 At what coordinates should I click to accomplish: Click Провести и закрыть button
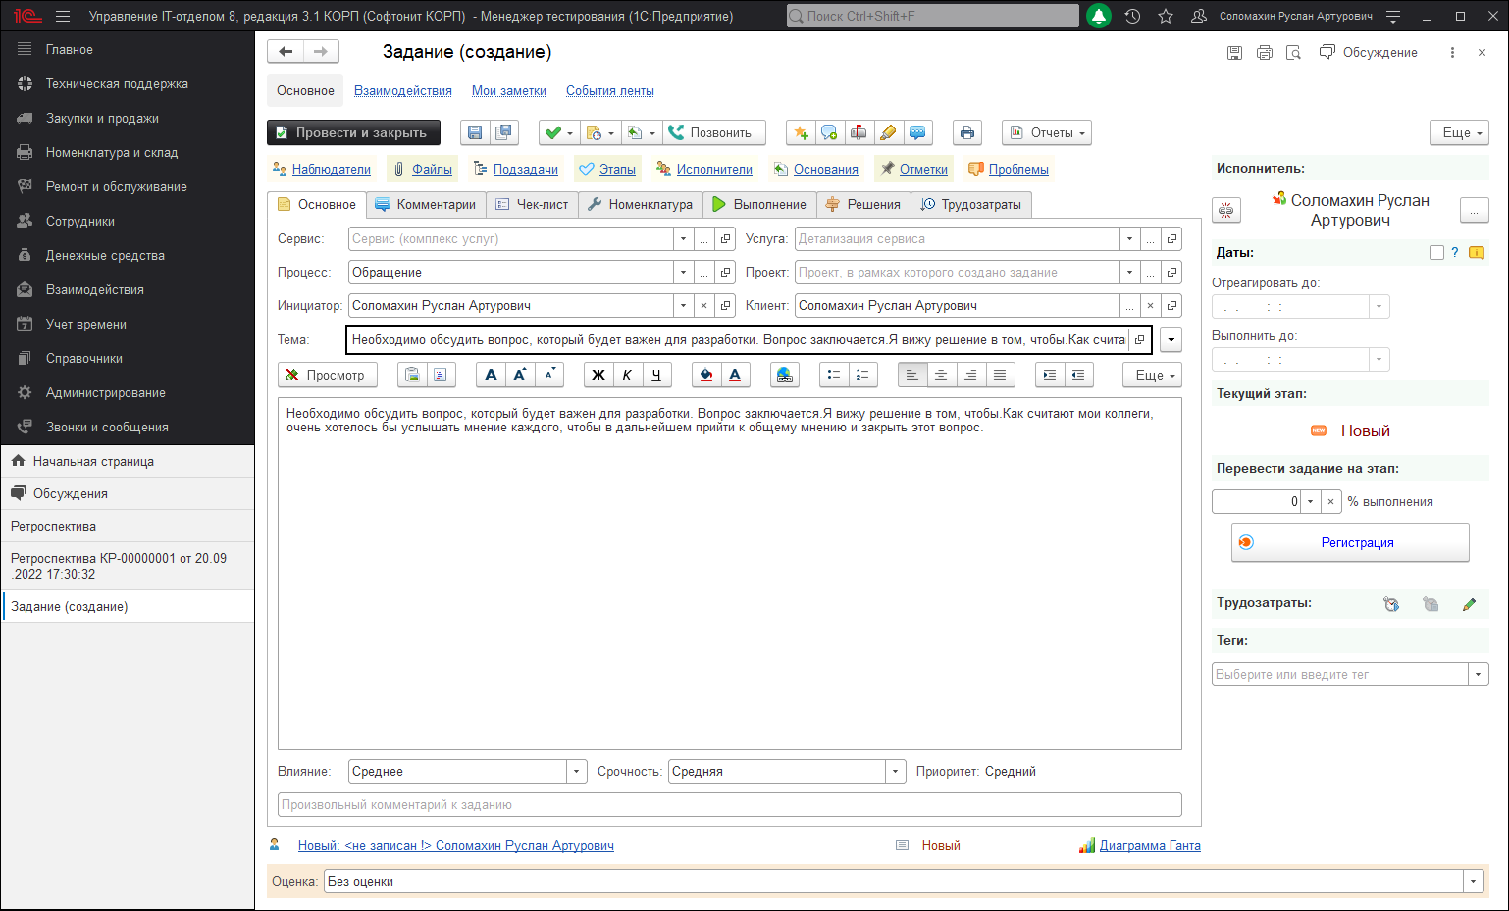click(x=353, y=133)
